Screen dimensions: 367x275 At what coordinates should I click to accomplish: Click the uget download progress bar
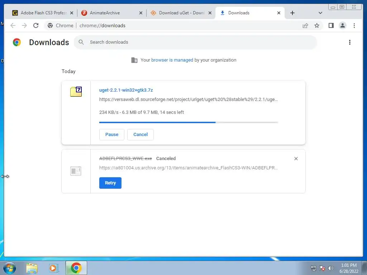(189, 122)
